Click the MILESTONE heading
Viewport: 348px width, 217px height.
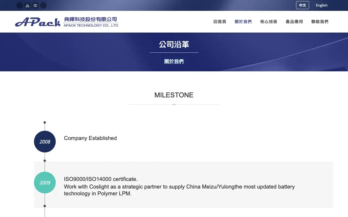coord(174,95)
